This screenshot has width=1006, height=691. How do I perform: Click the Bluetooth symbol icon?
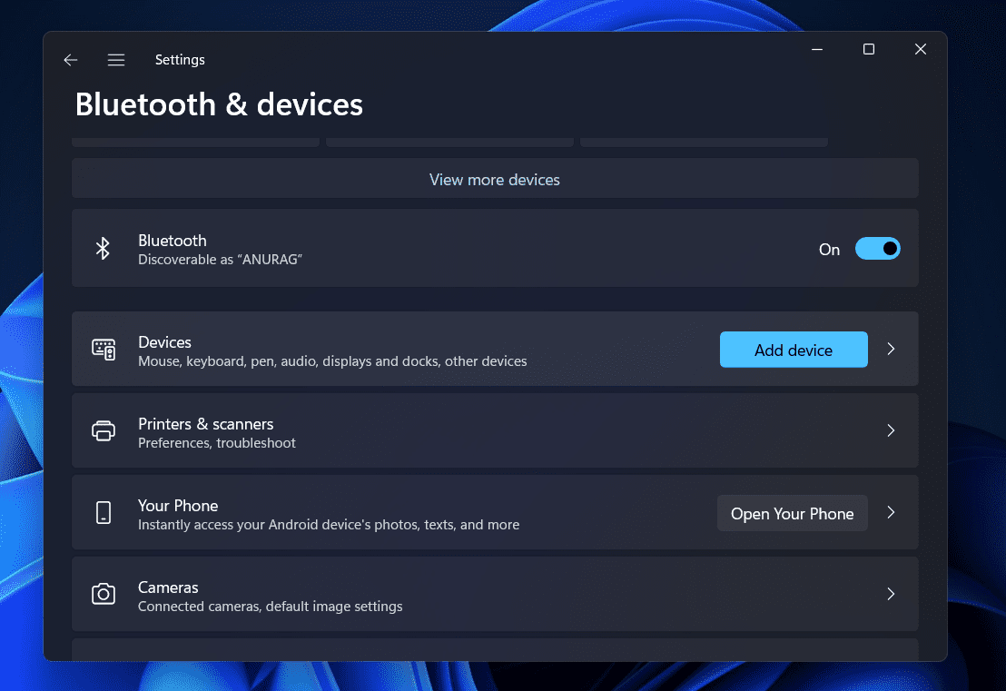coord(104,249)
